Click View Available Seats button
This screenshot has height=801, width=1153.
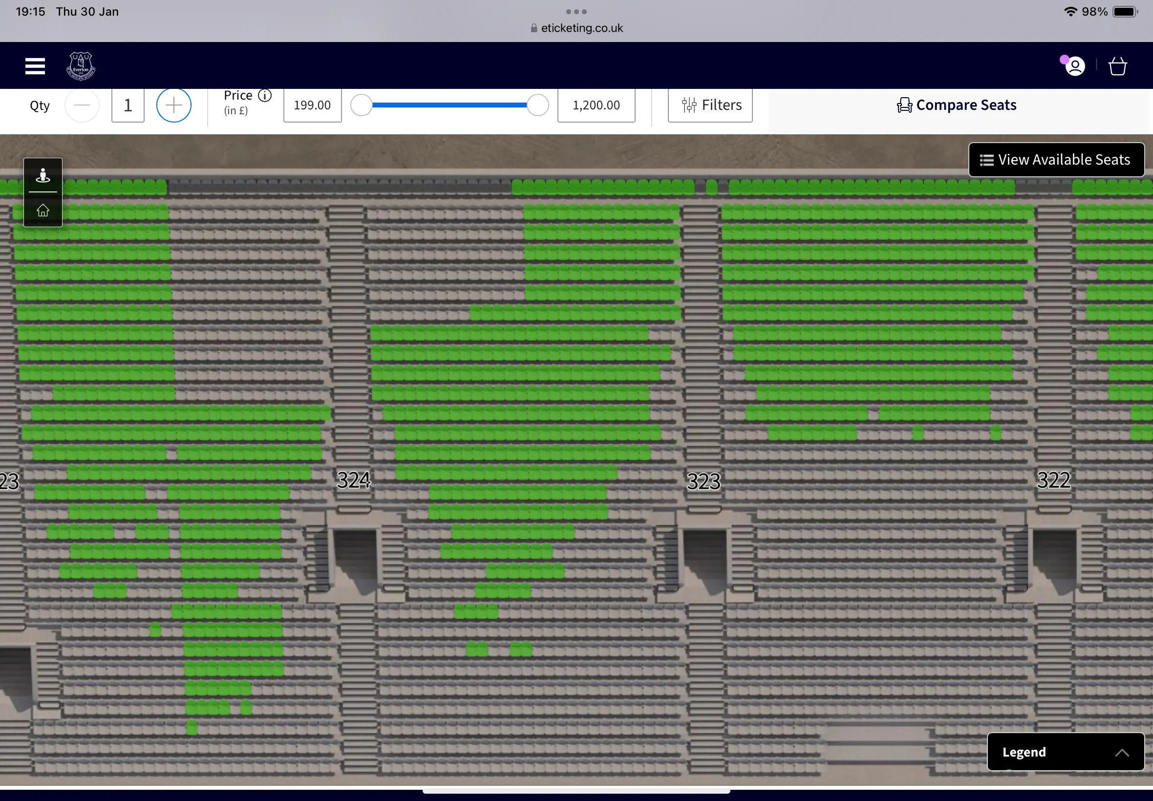click(x=1056, y=160)
